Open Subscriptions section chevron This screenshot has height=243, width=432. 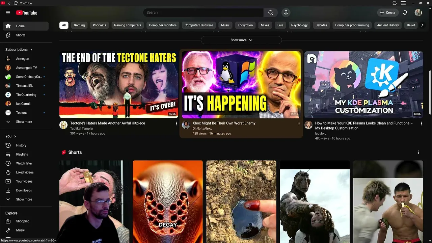point(31,50)
